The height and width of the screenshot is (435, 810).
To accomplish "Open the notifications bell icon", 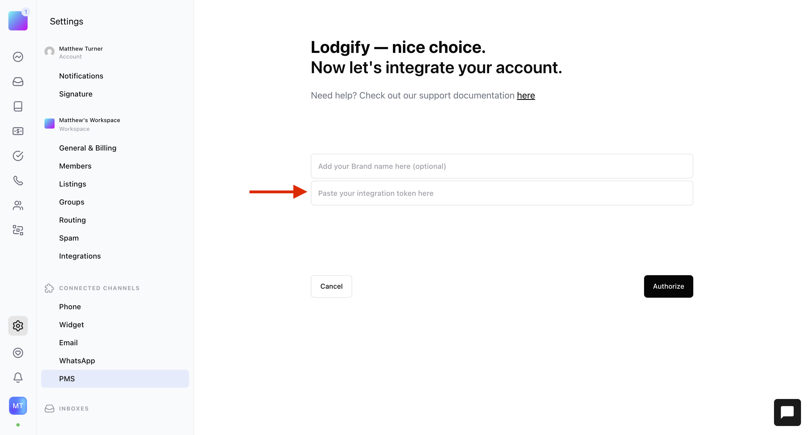I will coord(18,377).
